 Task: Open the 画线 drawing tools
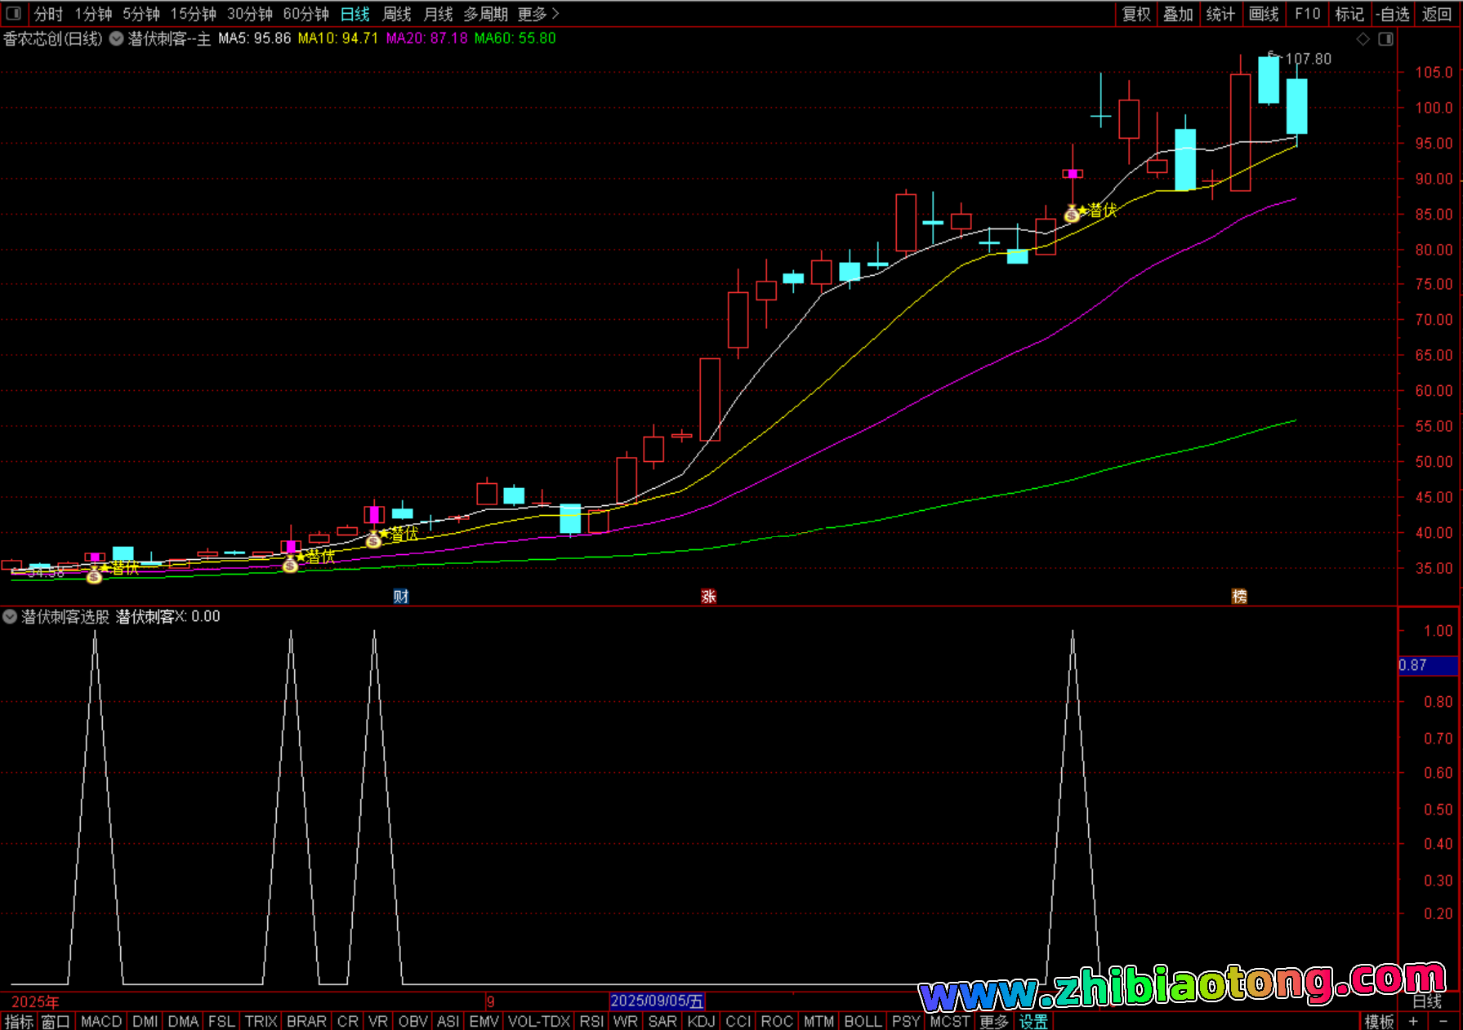(1264, 14)
